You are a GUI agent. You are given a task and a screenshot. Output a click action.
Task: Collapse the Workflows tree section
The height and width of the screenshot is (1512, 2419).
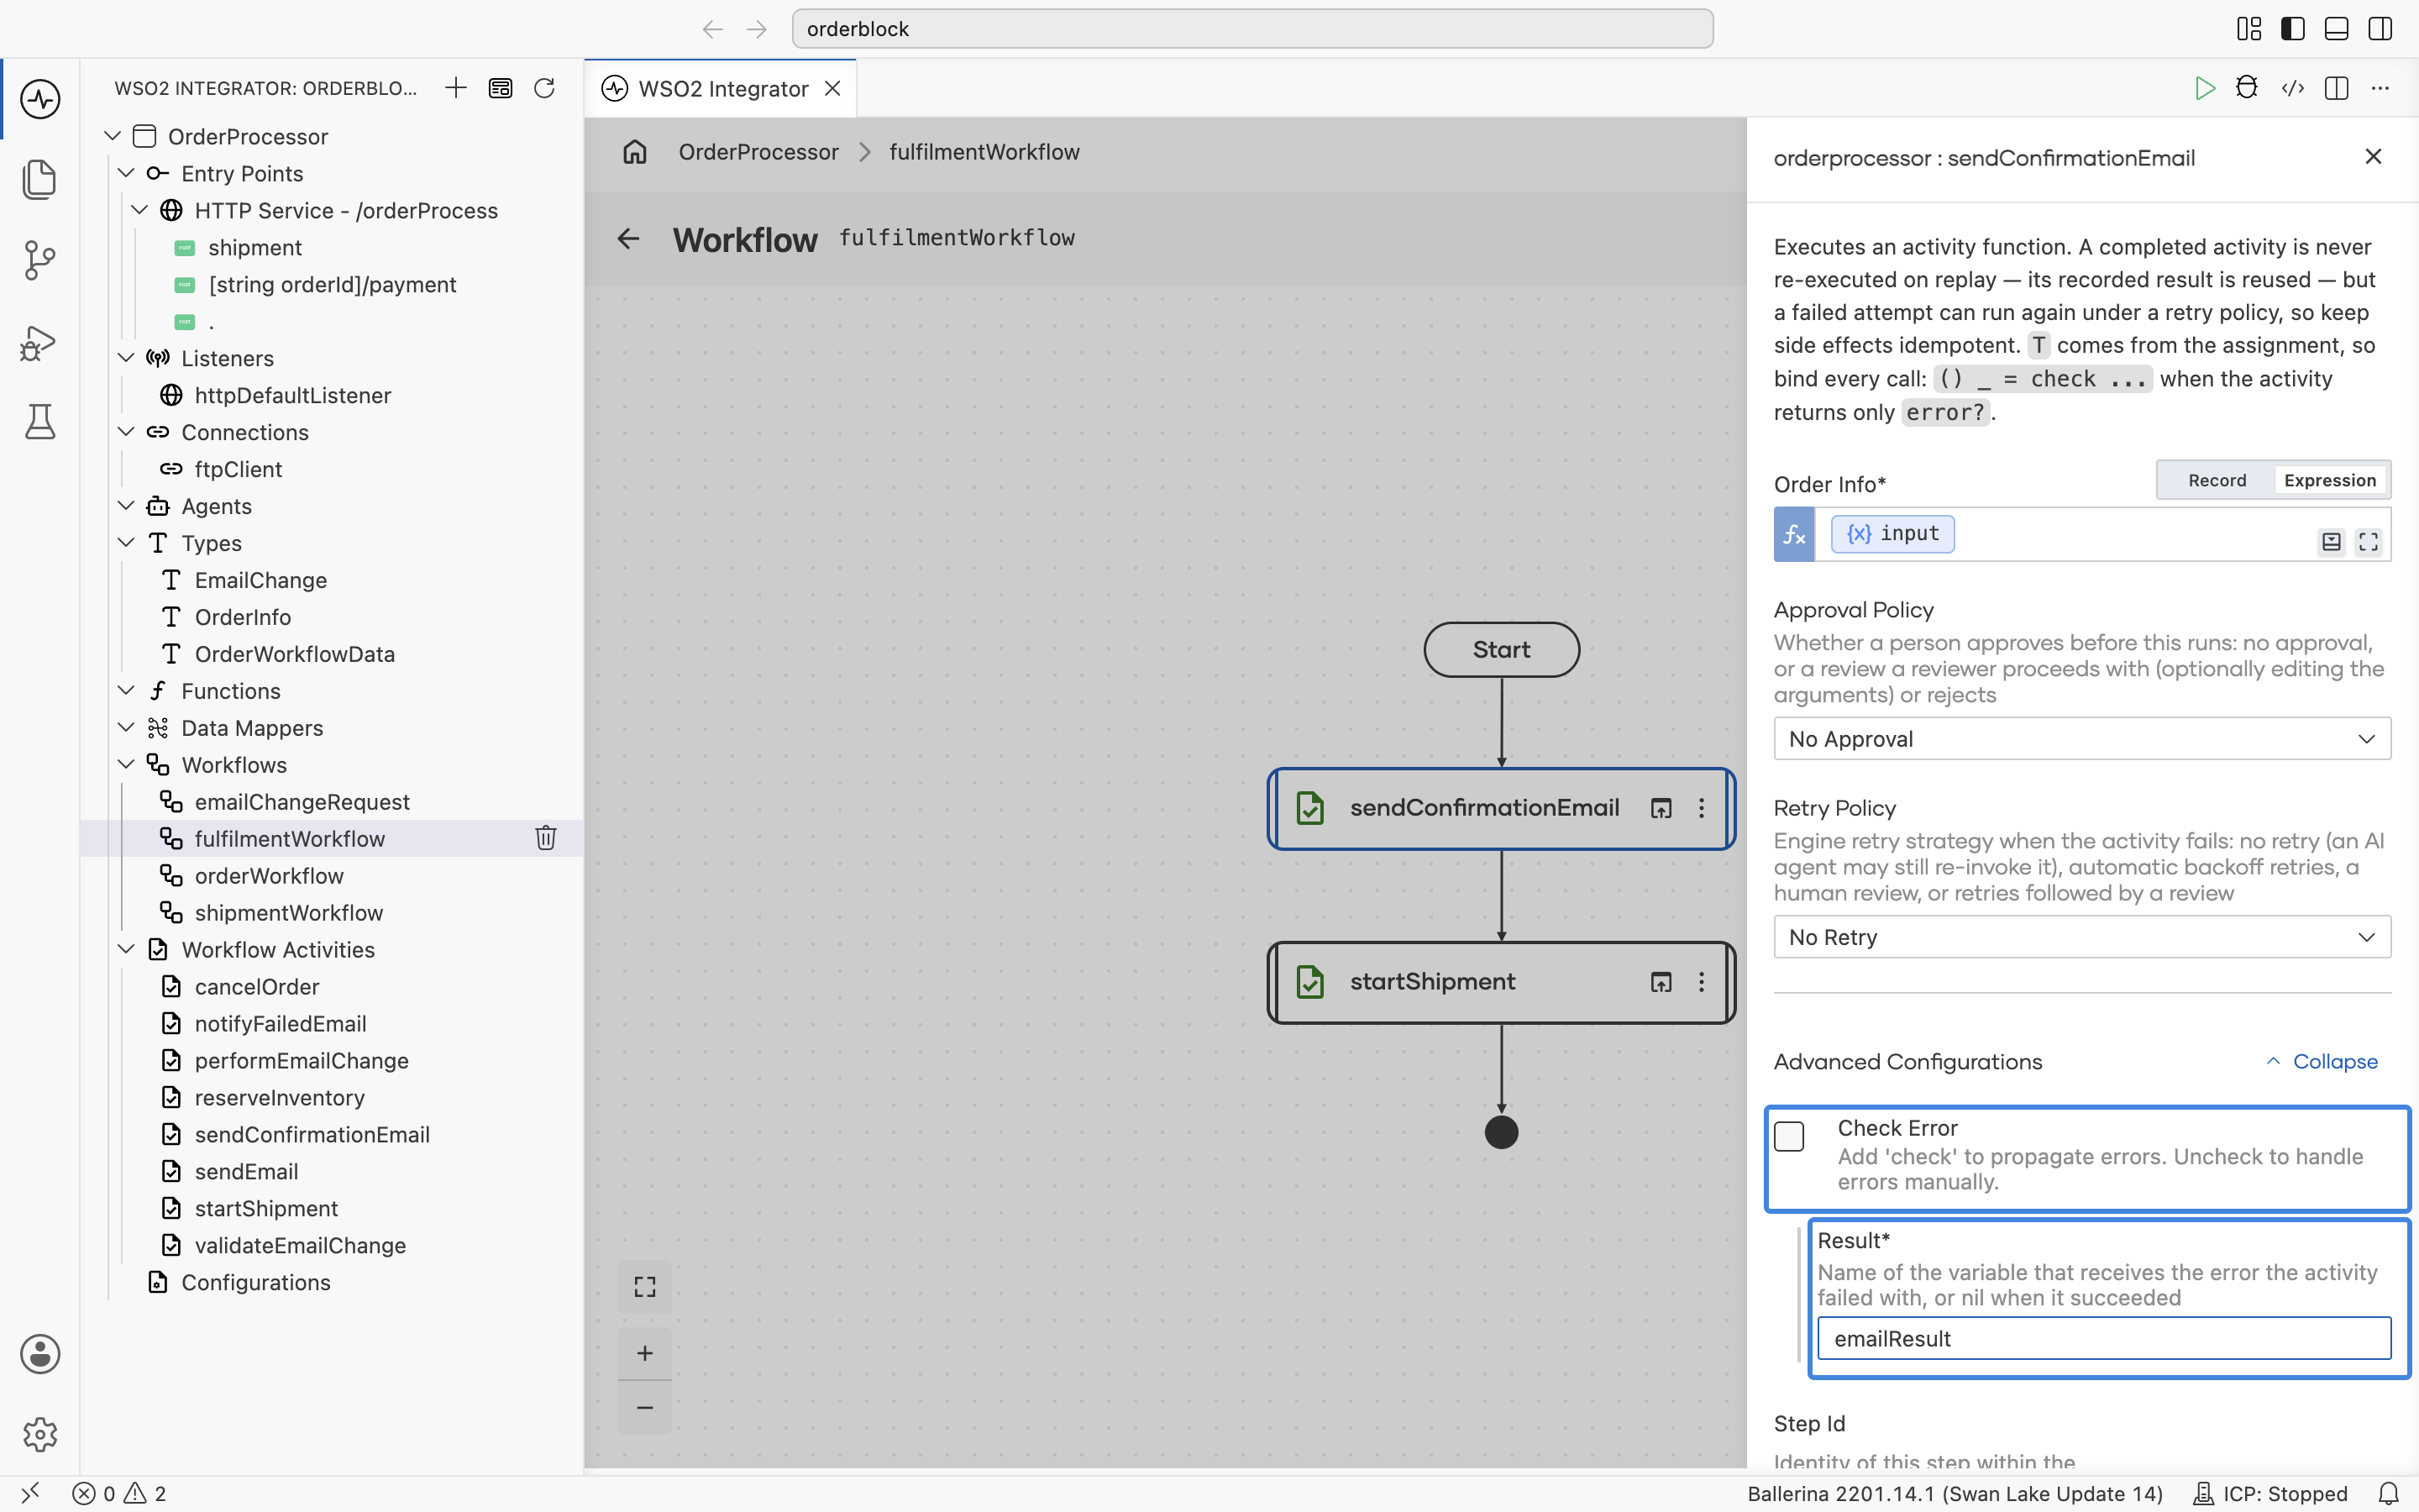127,765
